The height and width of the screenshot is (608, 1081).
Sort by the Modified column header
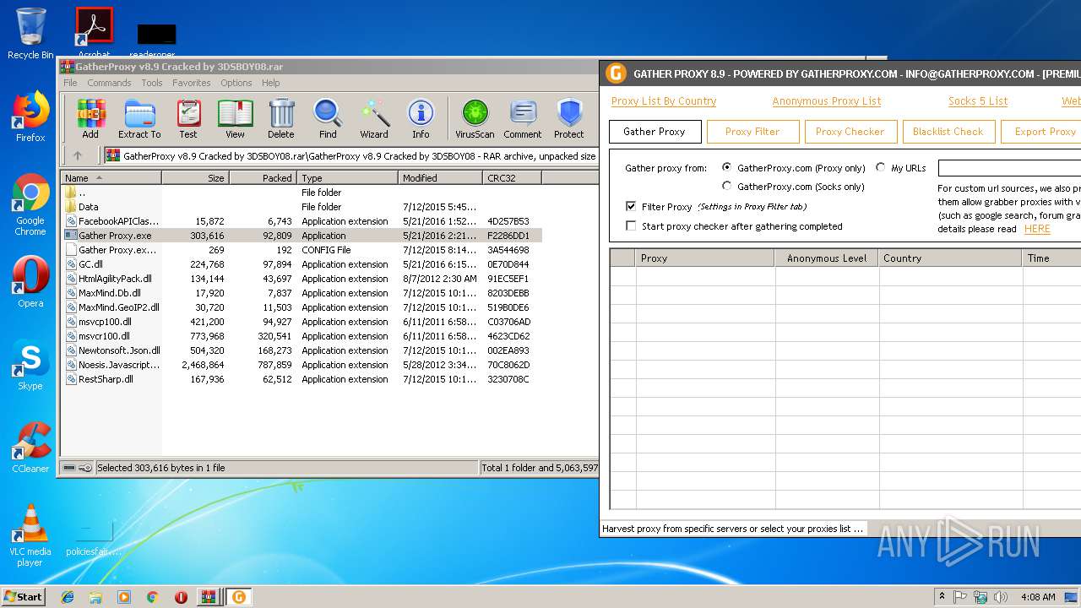pyautogui.click(x=440, y=177)
